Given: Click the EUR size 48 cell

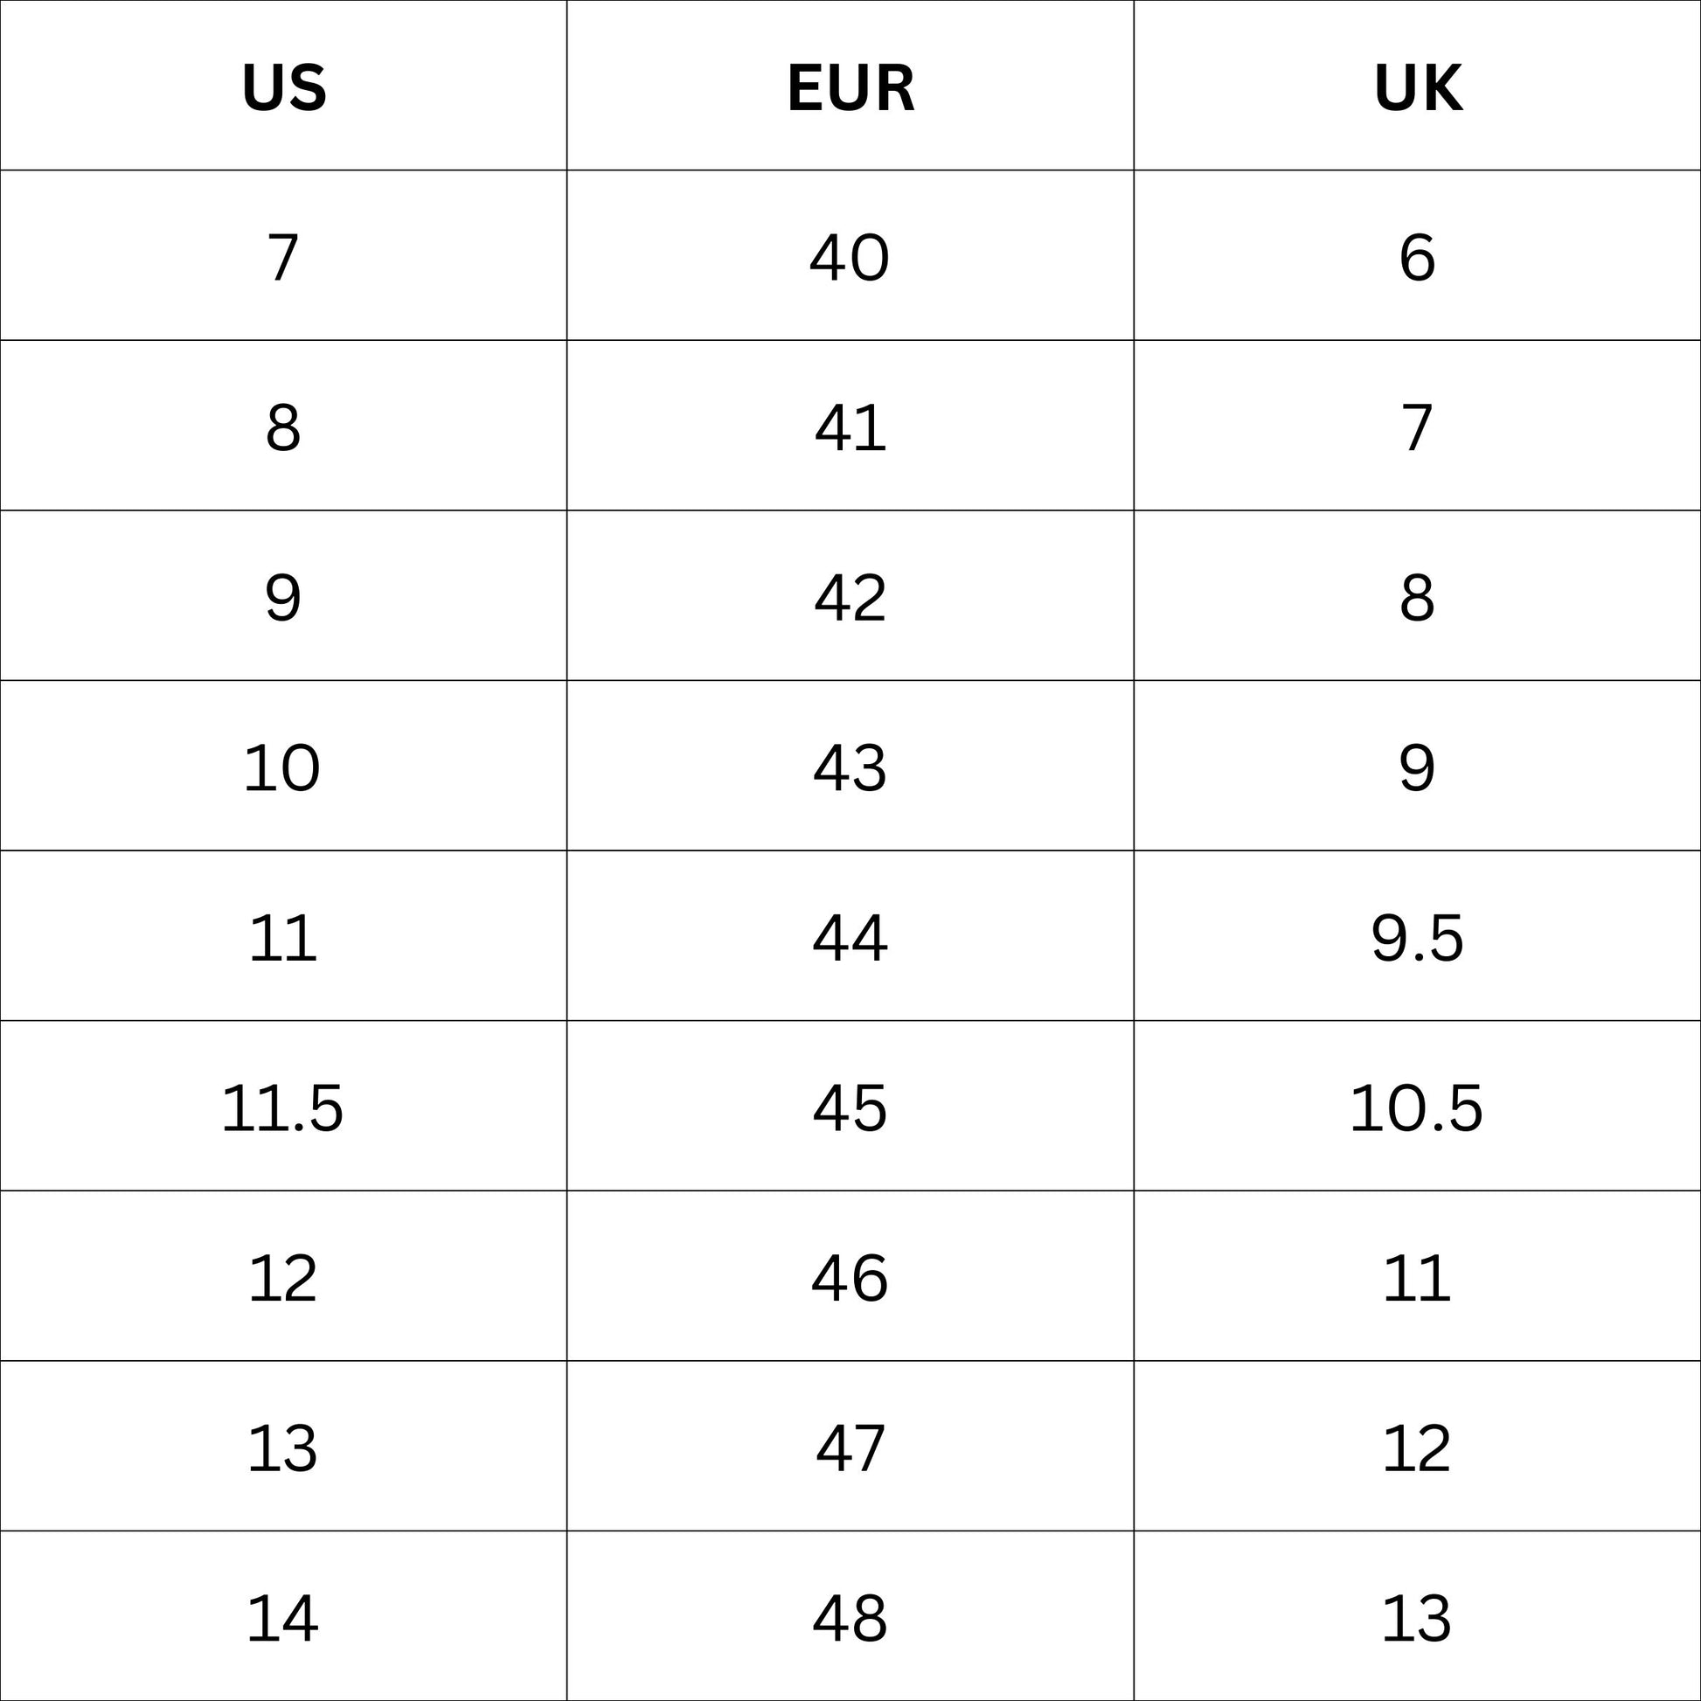Looking at the screenshot, I should 850,1617.
